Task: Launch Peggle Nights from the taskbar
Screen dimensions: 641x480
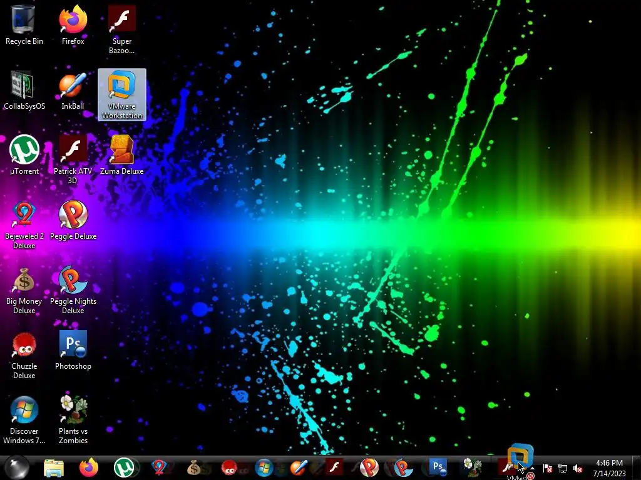Action: coord(404,467)
